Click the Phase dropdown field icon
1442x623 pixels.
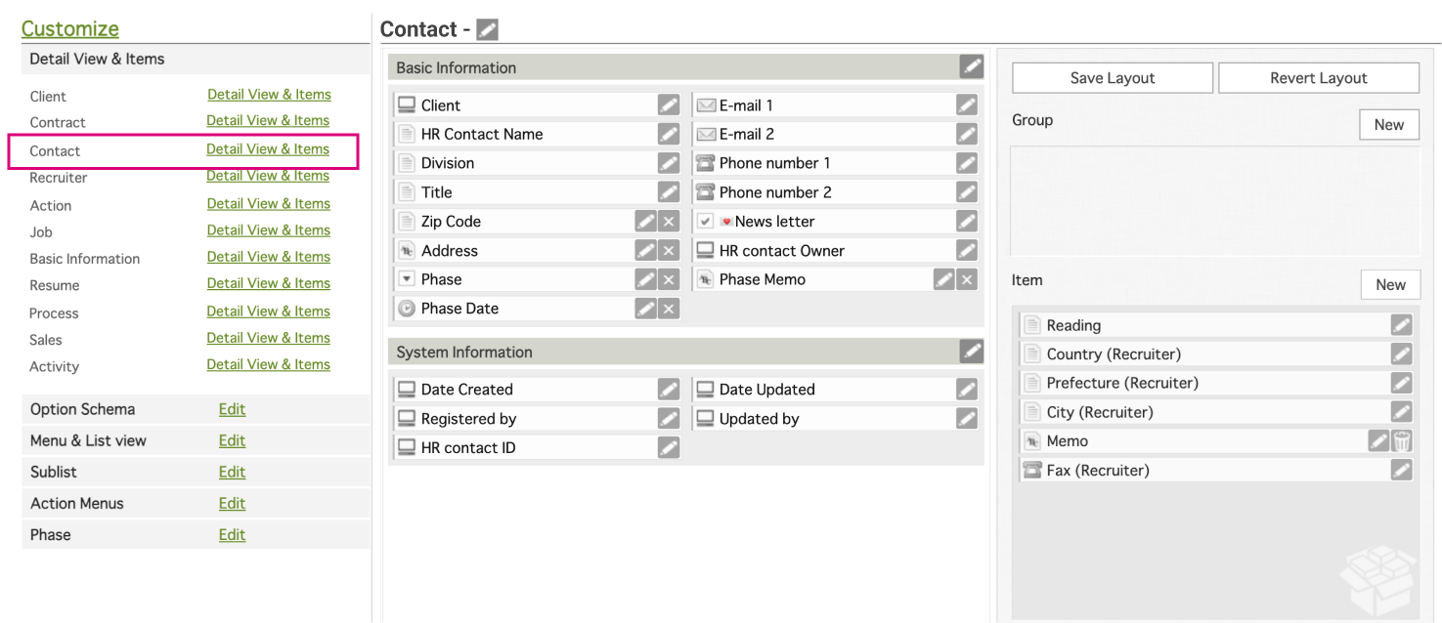pyautogui.click(x=408, y=279)
